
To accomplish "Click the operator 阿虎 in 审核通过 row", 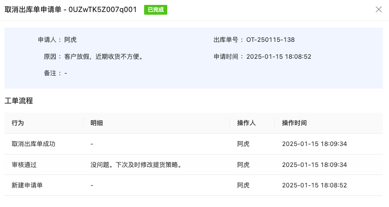I will 243,165.
